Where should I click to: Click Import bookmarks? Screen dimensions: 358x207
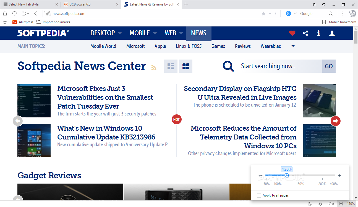point(53,22)
